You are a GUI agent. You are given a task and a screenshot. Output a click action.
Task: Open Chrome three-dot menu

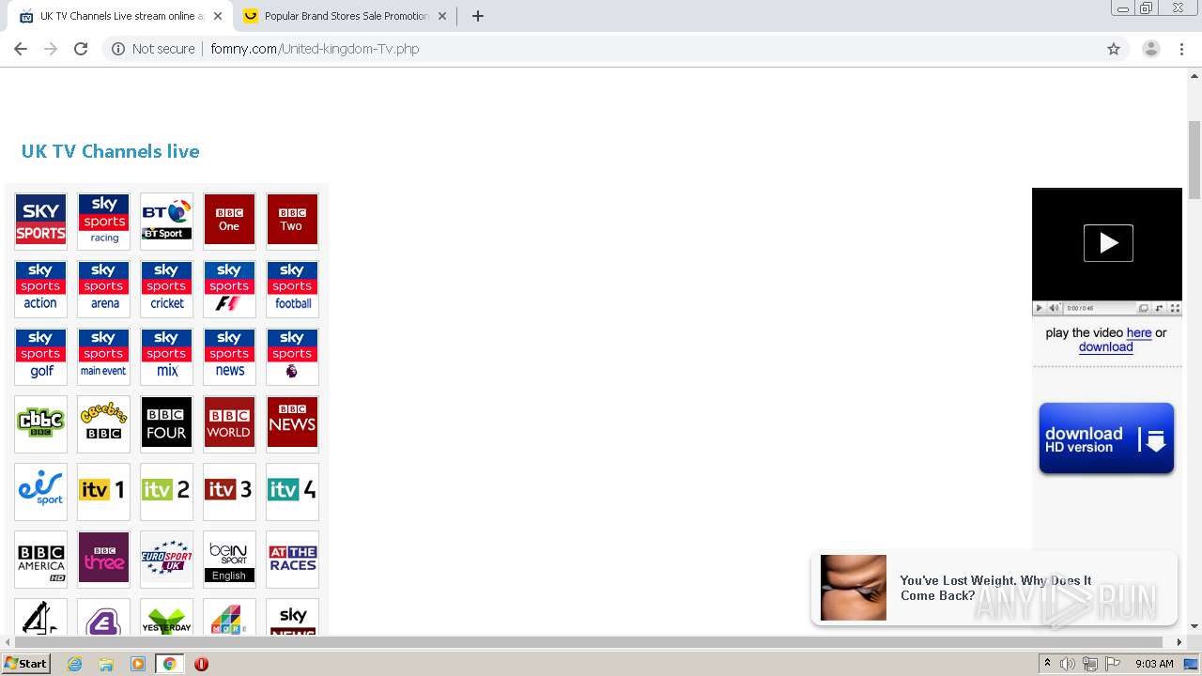coord(1182,49)
